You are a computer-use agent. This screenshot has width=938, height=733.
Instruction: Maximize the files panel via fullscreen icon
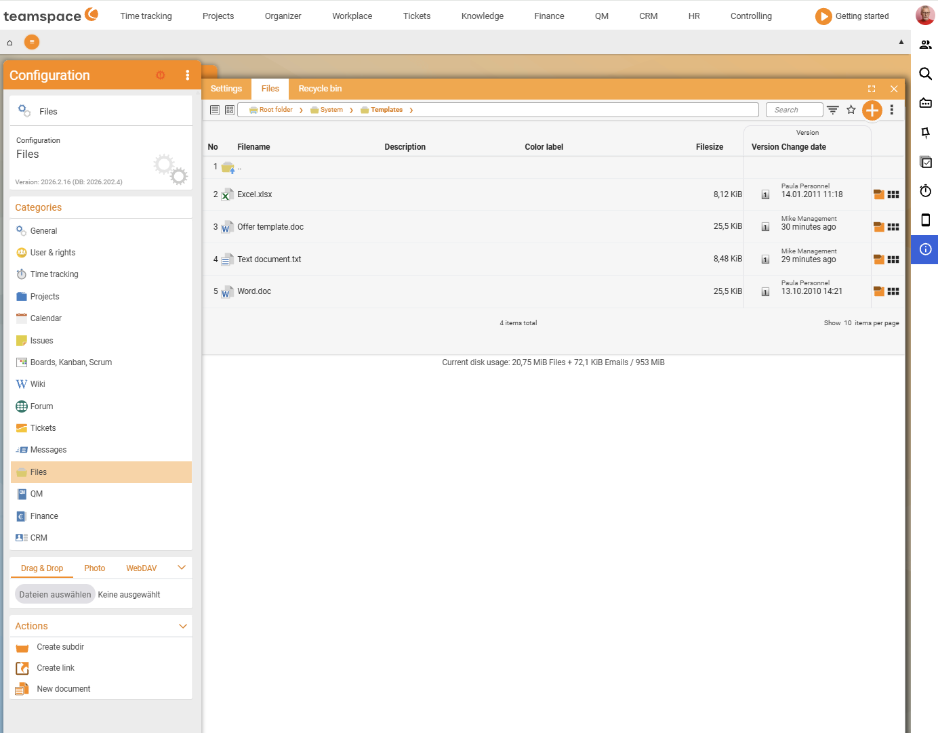[x=872, y=89]
